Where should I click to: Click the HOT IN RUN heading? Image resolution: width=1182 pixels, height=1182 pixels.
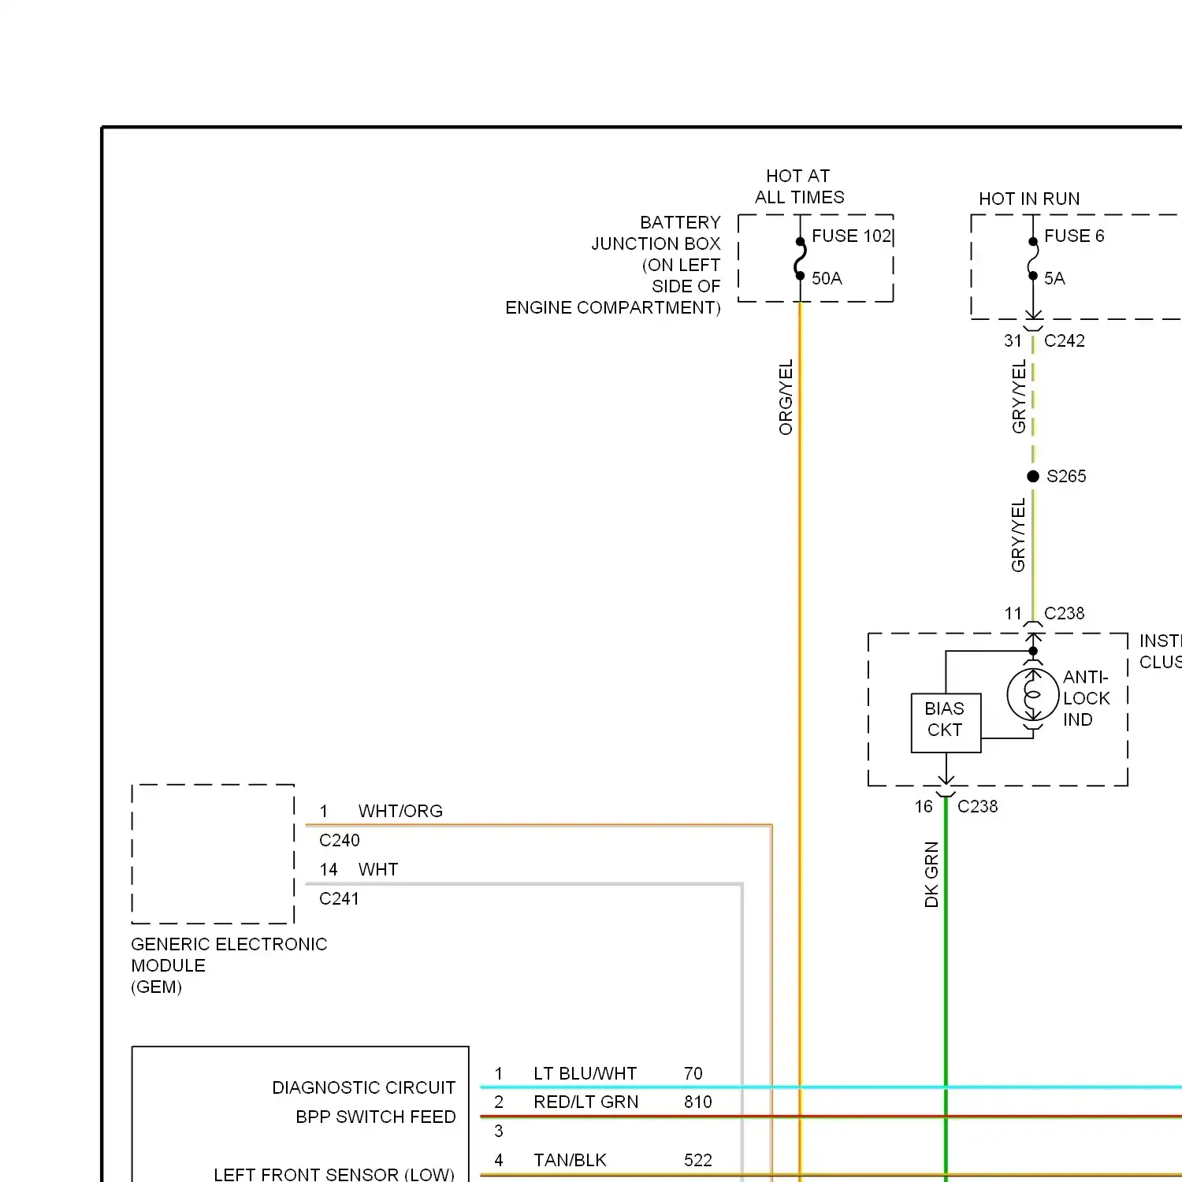1029,199
